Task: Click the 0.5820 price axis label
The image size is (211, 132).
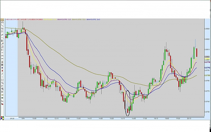Action: pyautogui.click(x=207, y=39)
